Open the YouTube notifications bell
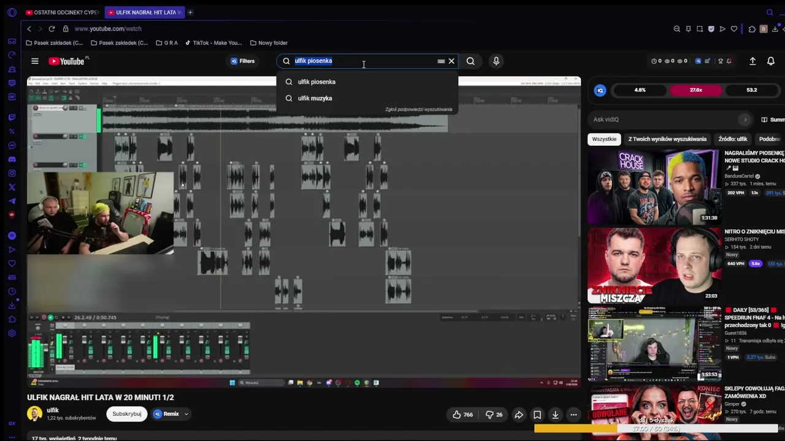 tap(771, 61)
